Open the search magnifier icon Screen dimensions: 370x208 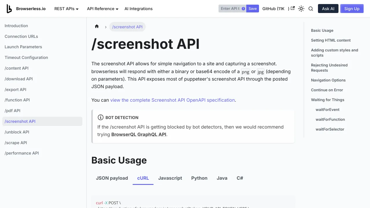[x=311, y=9]
